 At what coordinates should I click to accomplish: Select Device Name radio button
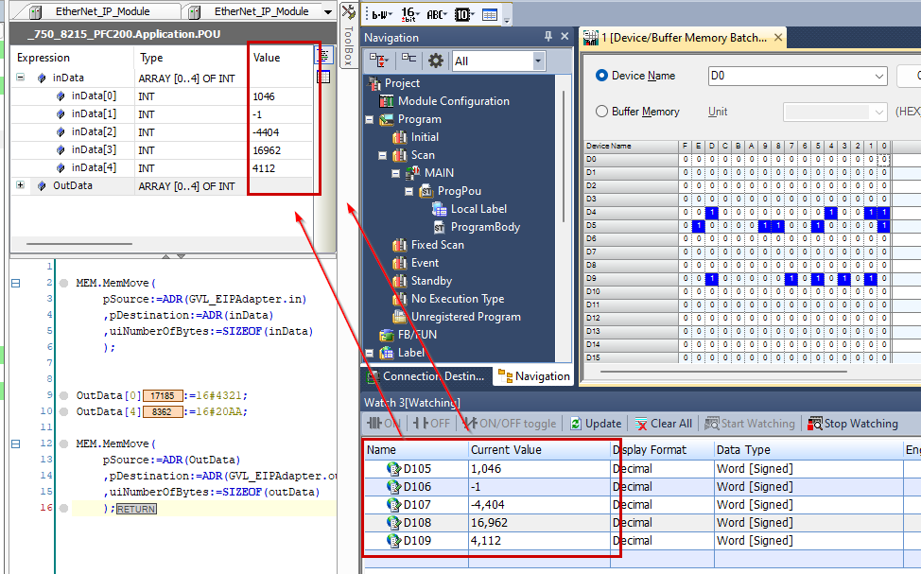coord(601,76)
